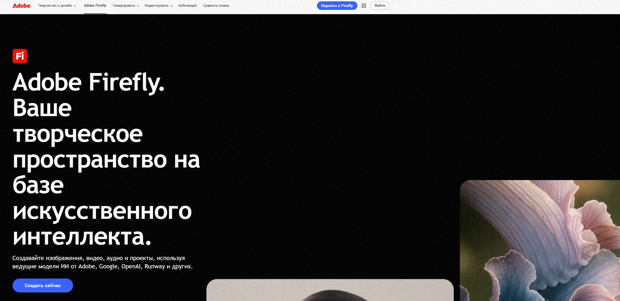Click the Войти sign-in button

click(380, 6)
